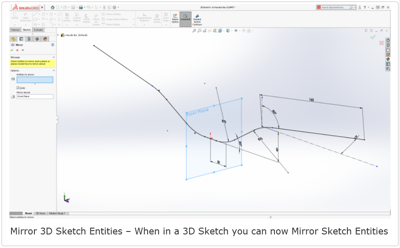Accept Mirror with green checkmark in panel
This screenshot has width=400, height=248.
12,50
